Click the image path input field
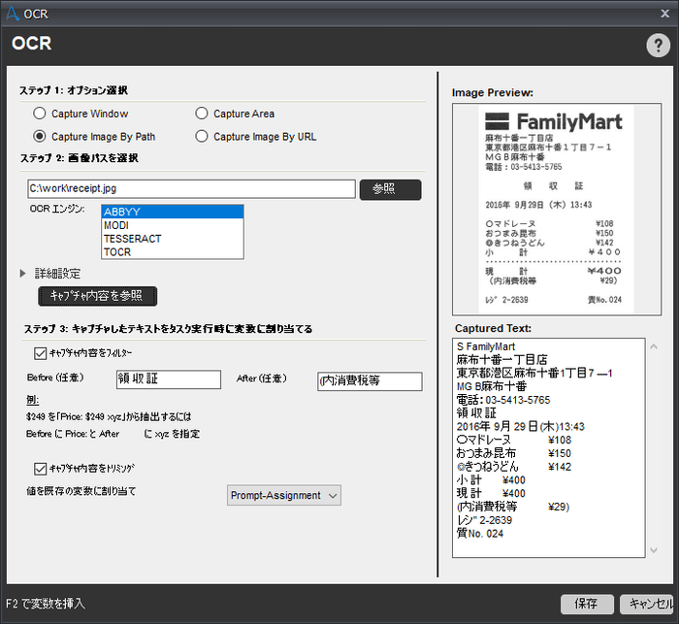The height and width of the screenshot is (624, 679). coord(191,188)
